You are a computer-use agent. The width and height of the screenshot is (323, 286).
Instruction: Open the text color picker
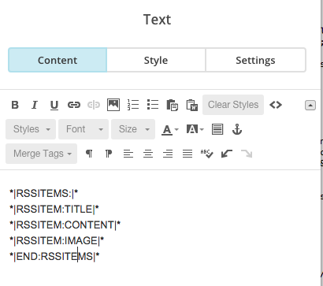(170, 130)
